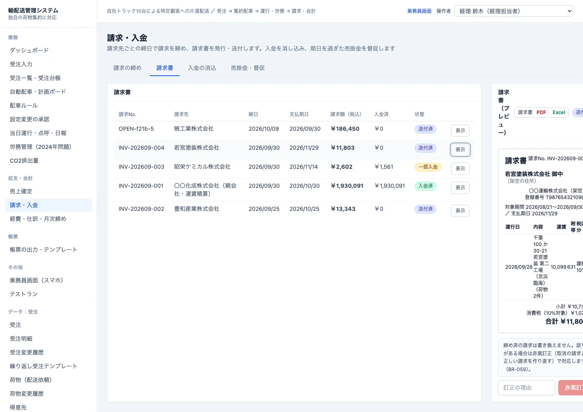
Task: Open 受注明細 data entry in sidebar
Action: click(x=49, y=338)
